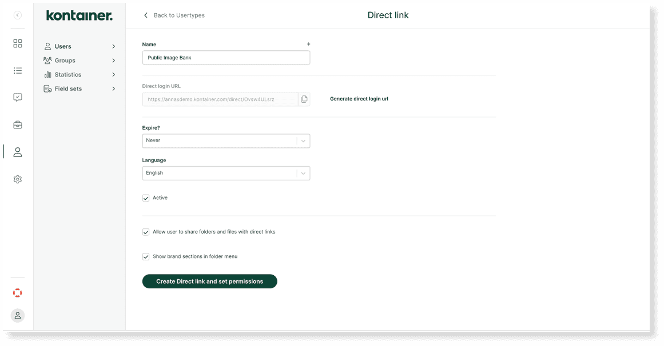The height and width of the screenshot is (346, 664).
Task: Uncheck the Active checkbox
Action: pos(146,198)
